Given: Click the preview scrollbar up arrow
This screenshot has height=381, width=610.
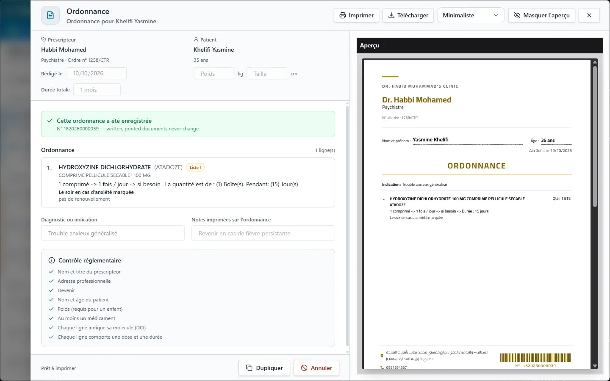Looking at the screenshot, I should 595,62.
